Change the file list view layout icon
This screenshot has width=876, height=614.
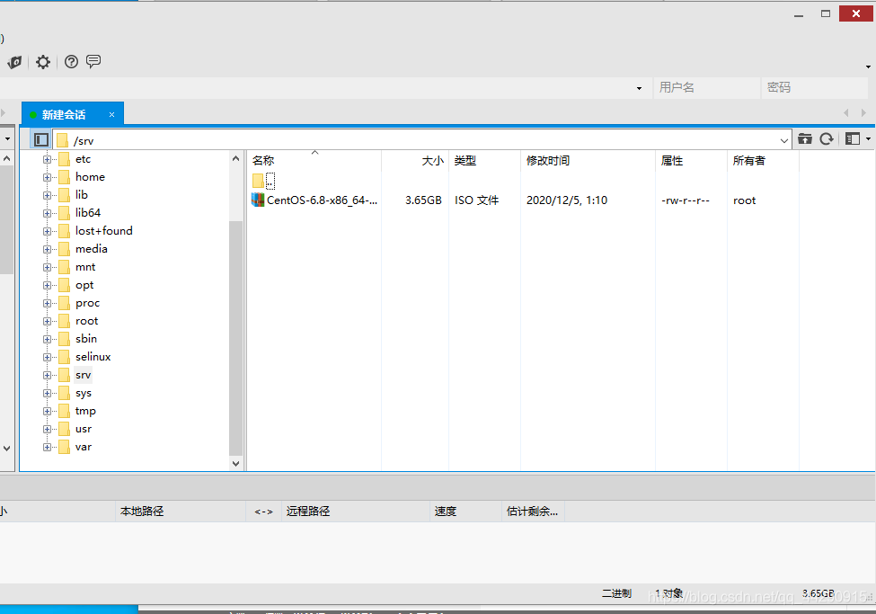tap(853, 138)
